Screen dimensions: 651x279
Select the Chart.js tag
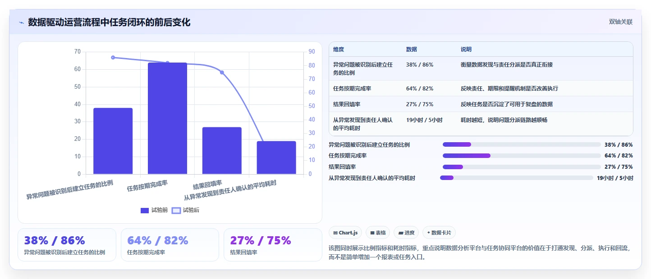[x=345, y=233]
